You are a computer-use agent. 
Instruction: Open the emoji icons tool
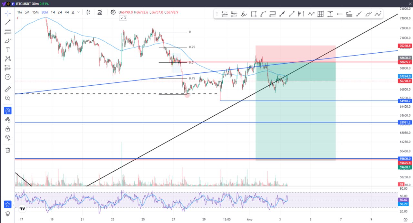click(8, 77)
